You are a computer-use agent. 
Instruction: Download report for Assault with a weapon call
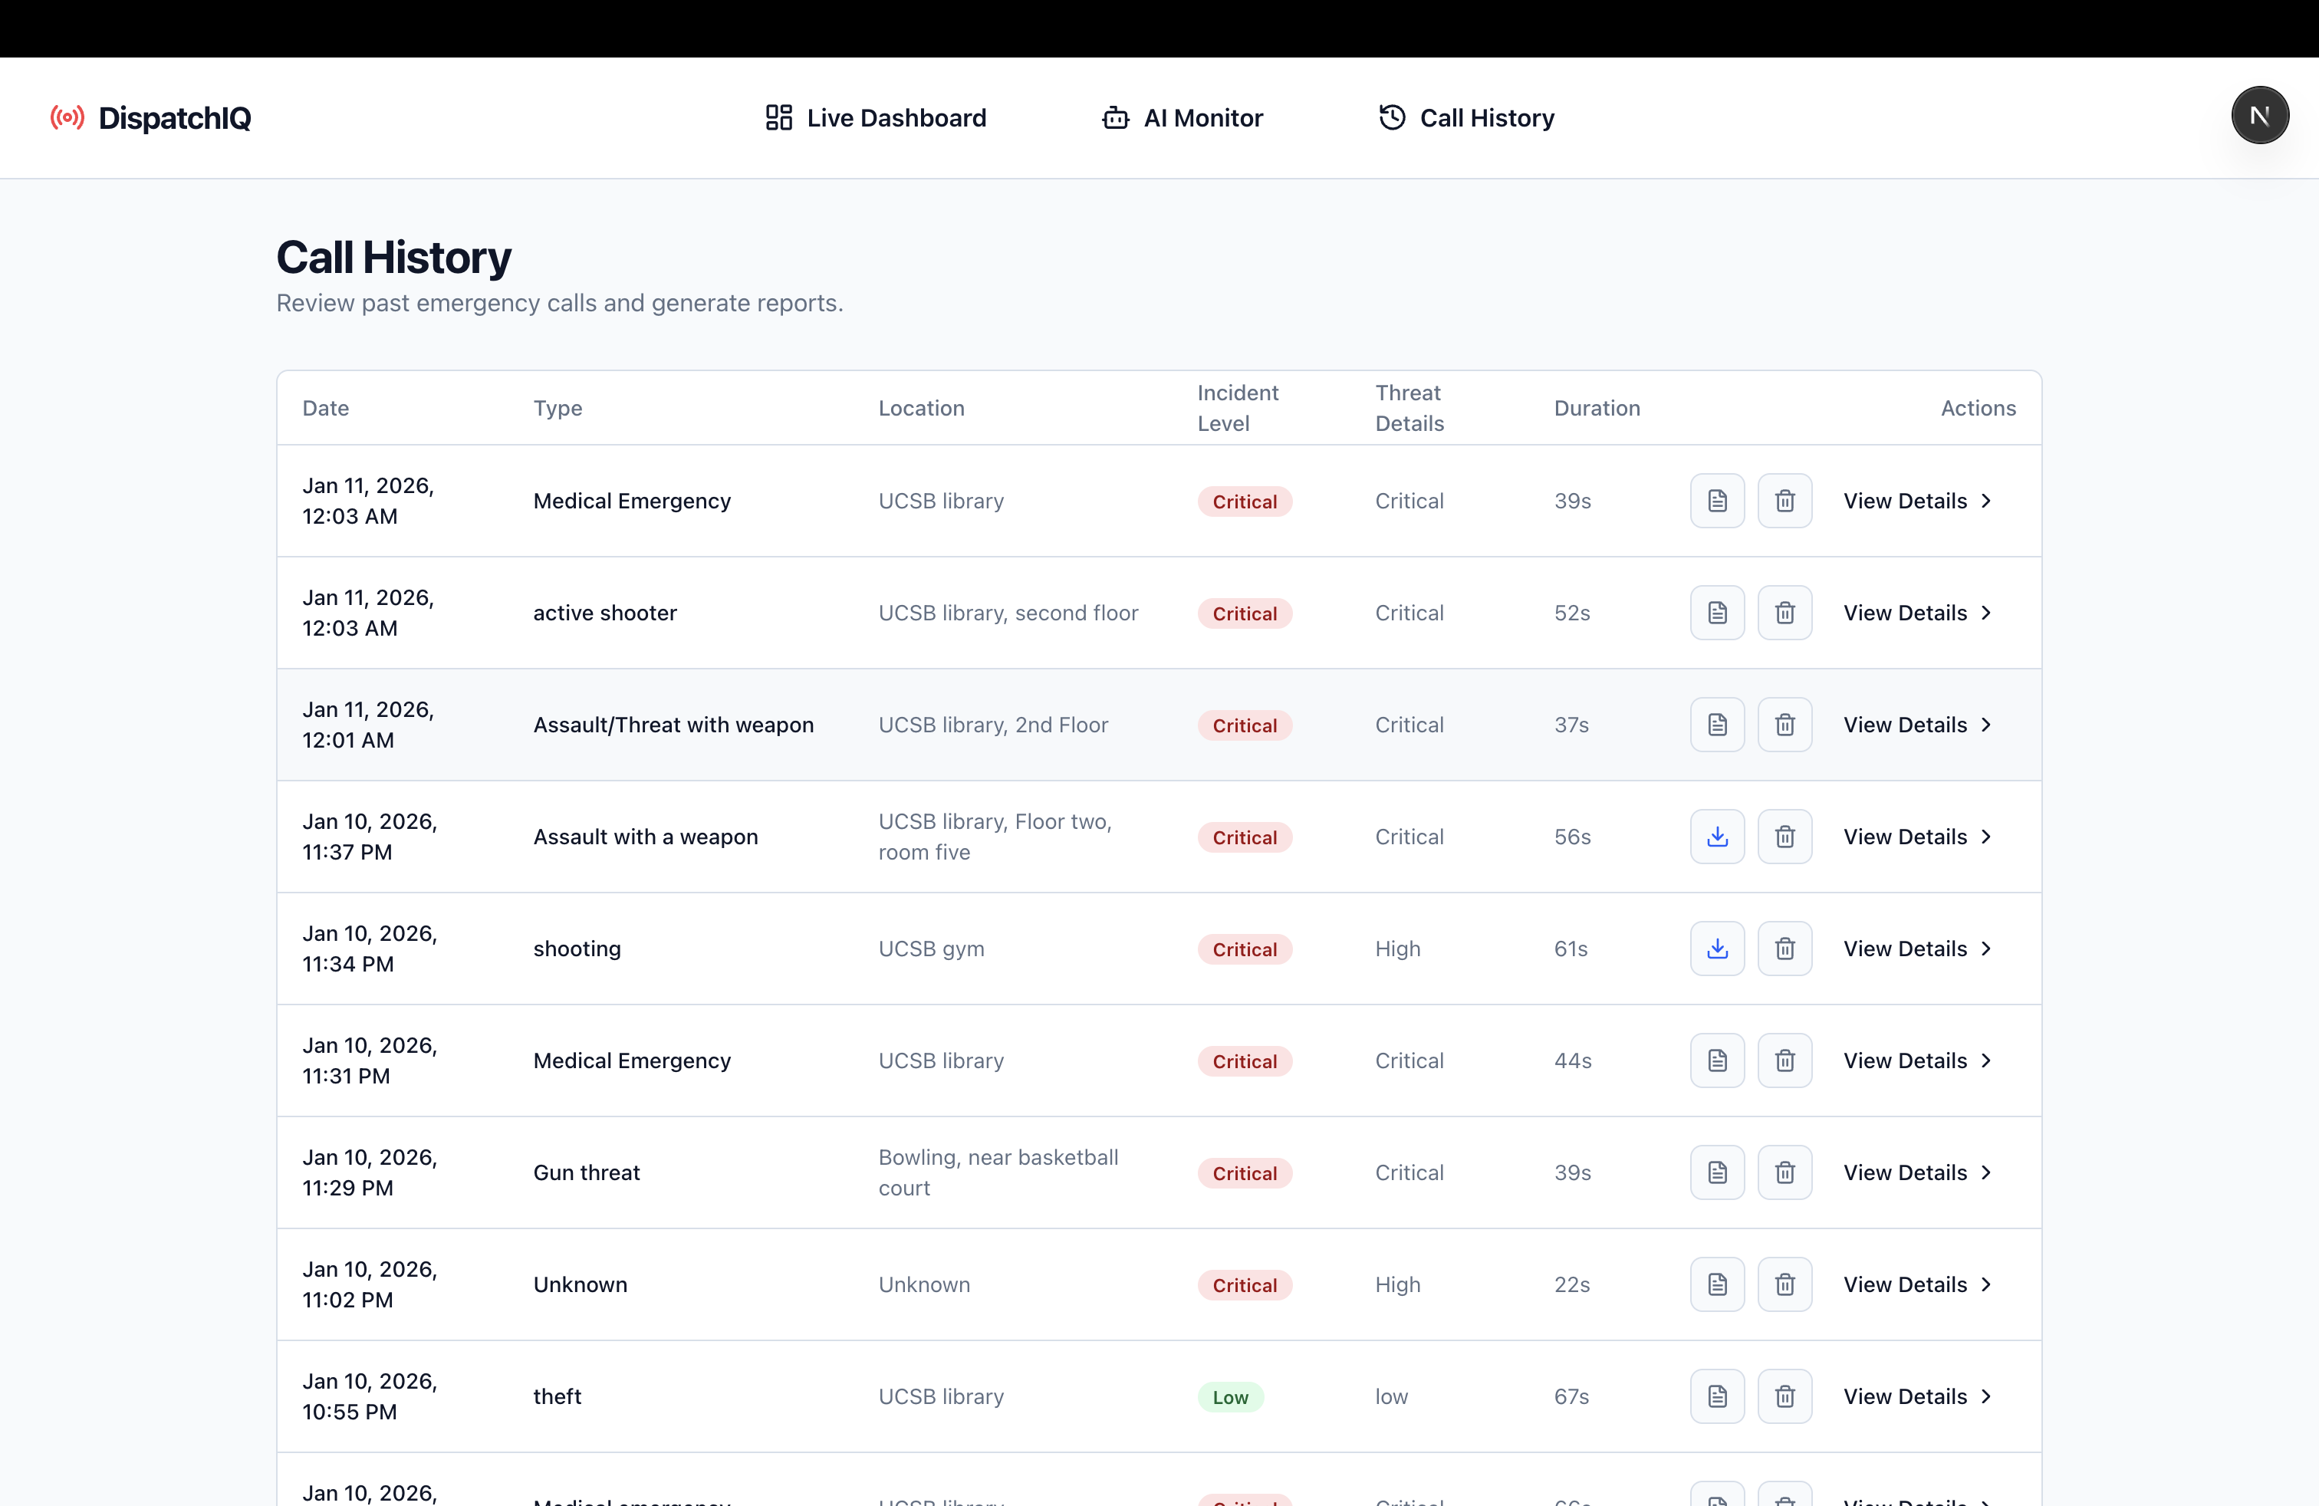[1717, 837]
